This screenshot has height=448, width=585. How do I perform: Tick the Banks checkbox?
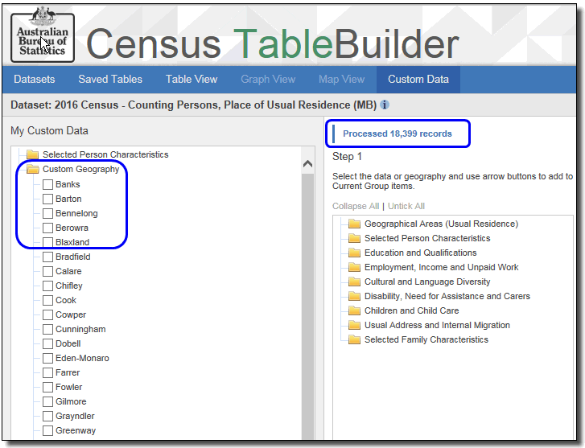[x=47, y=185]
